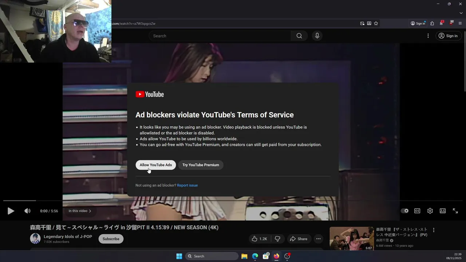This screenshot has height=262, width=466.
Task: Open the Report issue link
Action: click(x=187, y=185)
